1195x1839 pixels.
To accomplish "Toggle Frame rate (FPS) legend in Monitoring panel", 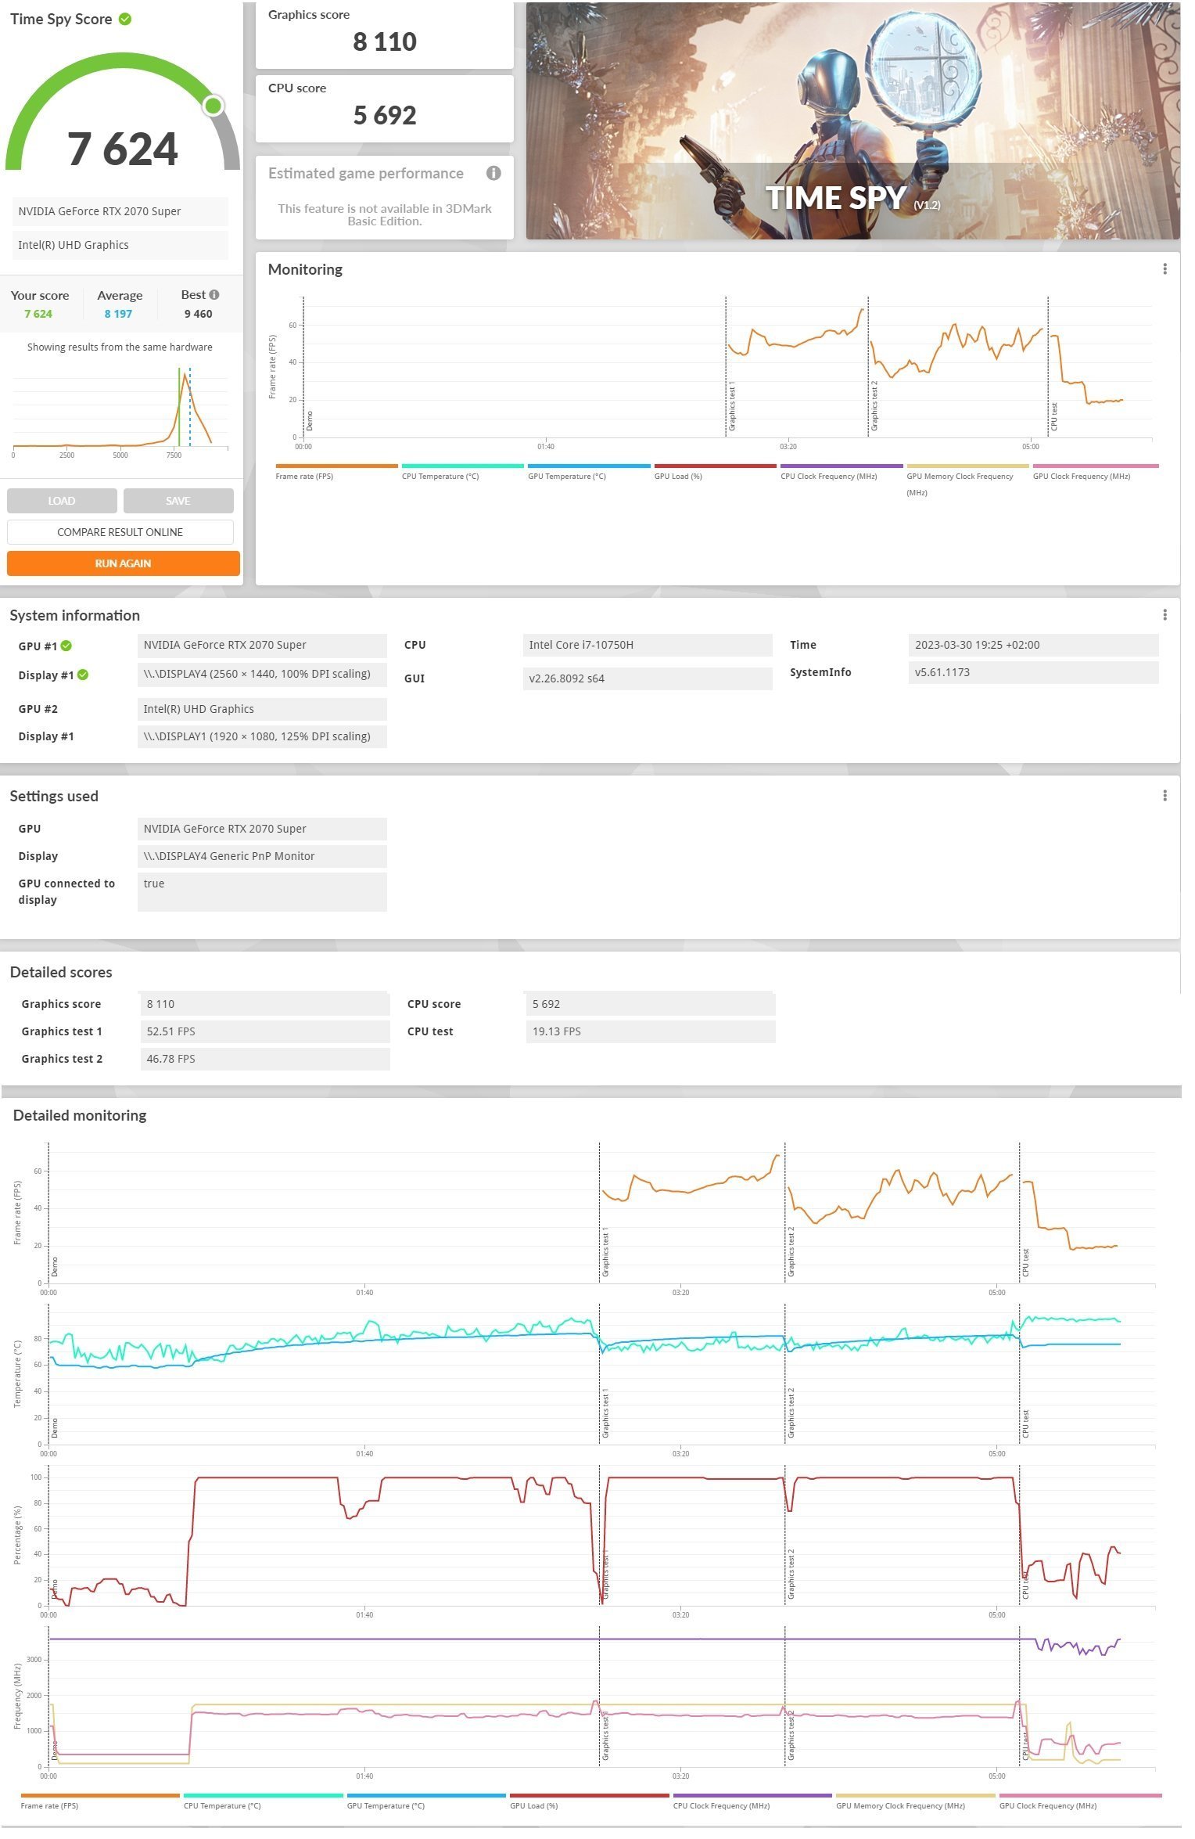I will pyautogui.click(x=336, y=472).
